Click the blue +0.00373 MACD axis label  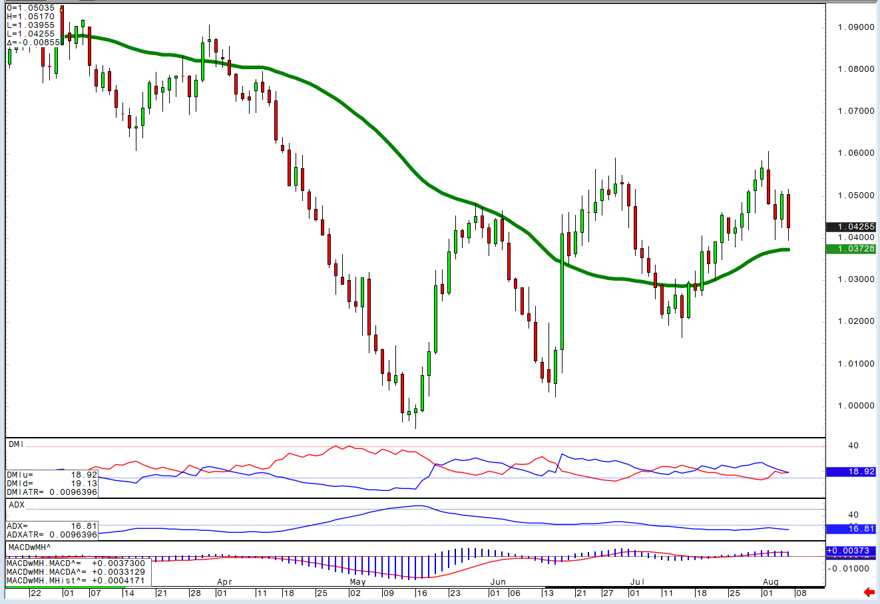851,551
